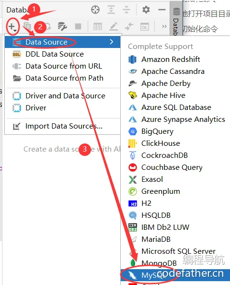
Task: Collapse all items toolbar icon
Action: pos(126,10)
